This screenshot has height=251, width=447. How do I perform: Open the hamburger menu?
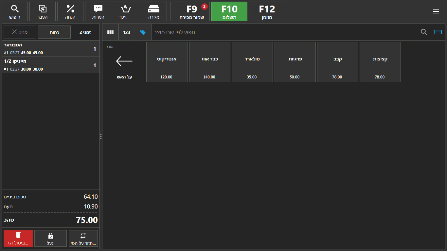(x=436, y=11)
